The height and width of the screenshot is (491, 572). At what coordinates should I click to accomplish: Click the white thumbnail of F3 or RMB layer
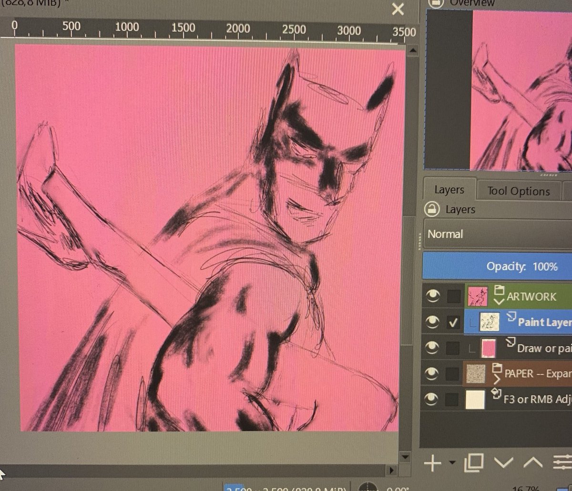coord(476,399)
